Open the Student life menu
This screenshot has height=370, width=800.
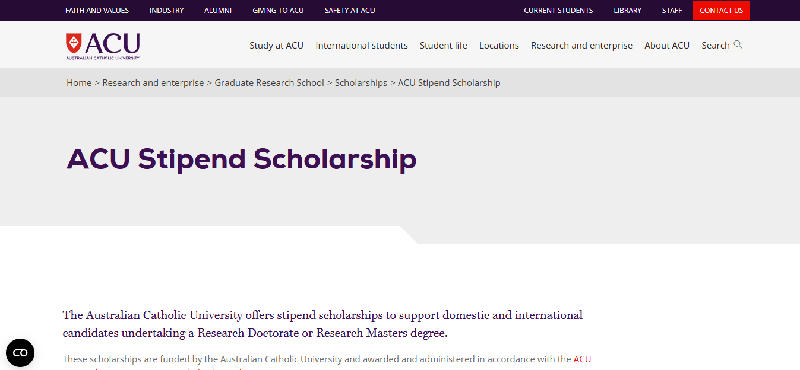[444, 45]
